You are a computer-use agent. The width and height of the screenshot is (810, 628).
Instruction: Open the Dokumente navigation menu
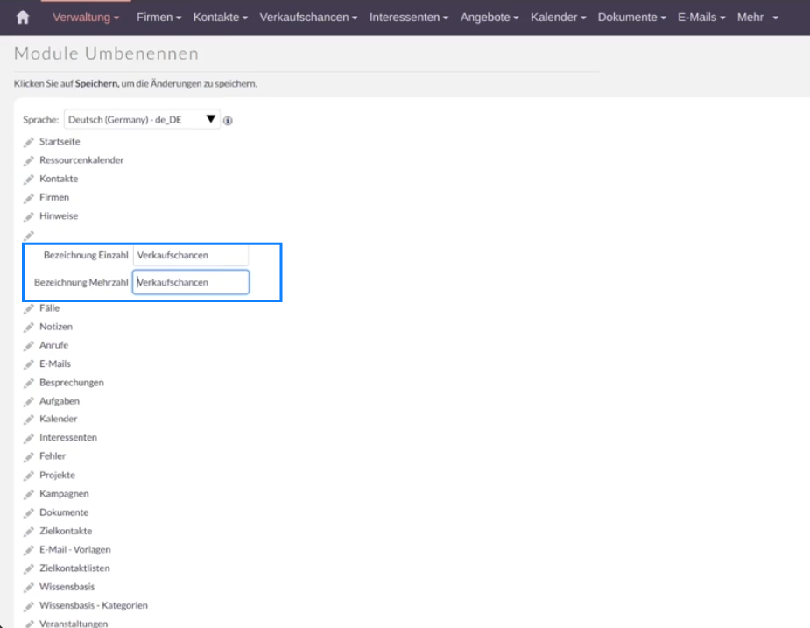click(631, 18)
